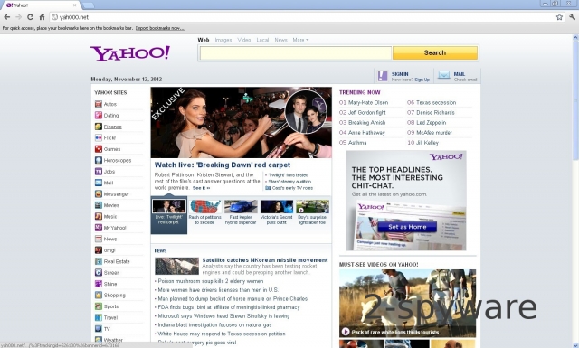Click the TV sidebar icon
579x348 pixels.
[99, 328]
